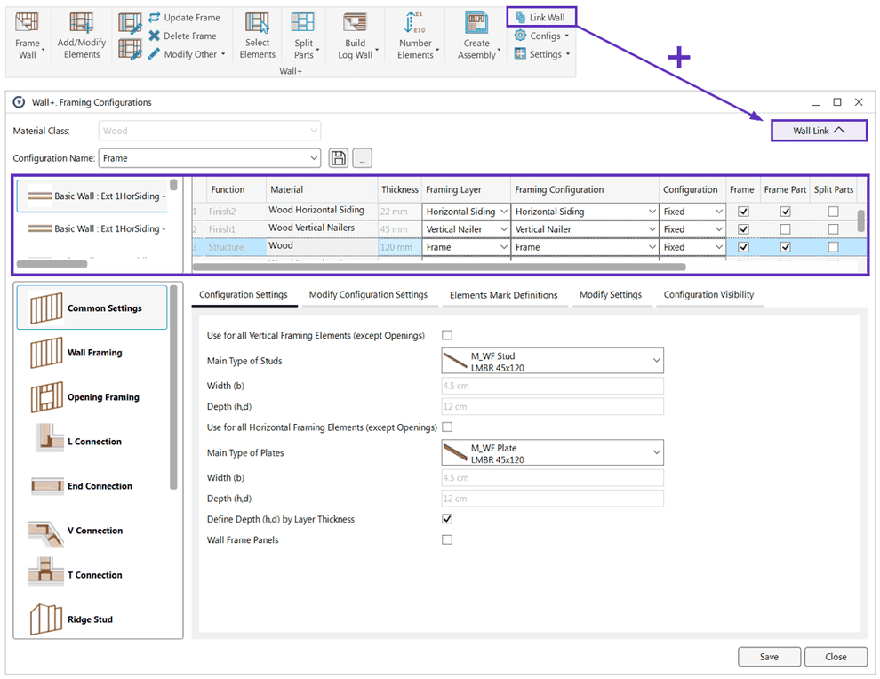Toggle Frame checkbox for Wood Horizontal Siding

743,212
